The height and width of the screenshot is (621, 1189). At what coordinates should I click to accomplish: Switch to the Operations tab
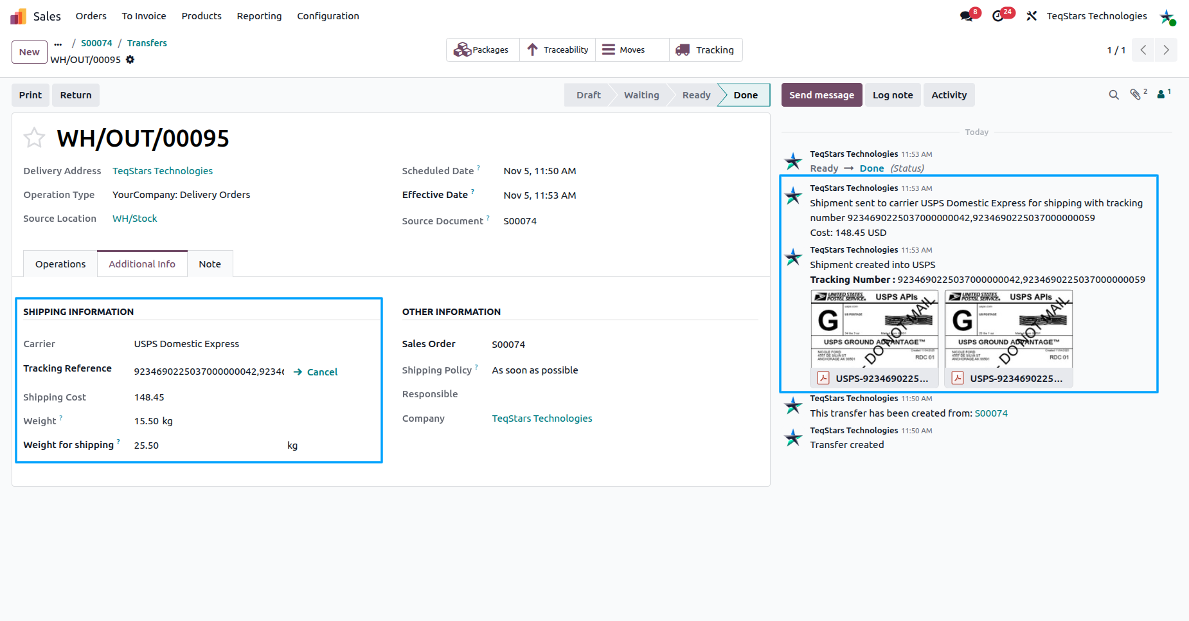(x=60, y=264)
